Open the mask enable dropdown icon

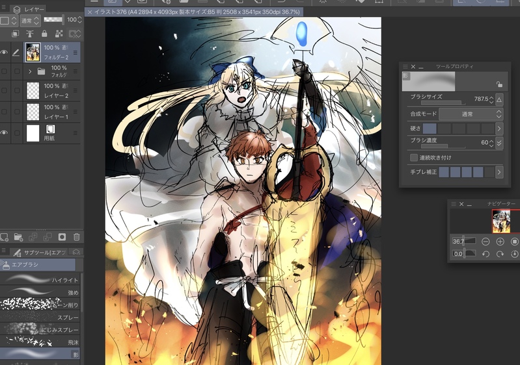point(74,33)
